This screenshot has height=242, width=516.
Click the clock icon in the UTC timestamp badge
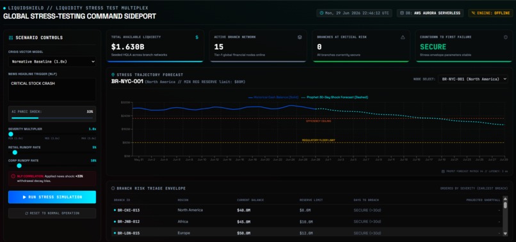tap(322, 13)
